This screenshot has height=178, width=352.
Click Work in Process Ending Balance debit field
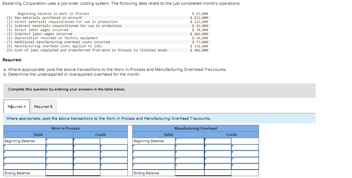click(x=60, y=173)
